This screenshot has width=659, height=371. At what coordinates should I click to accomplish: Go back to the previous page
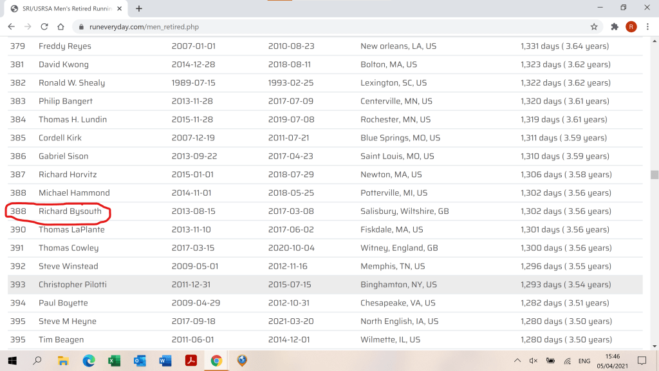[11, 26]
